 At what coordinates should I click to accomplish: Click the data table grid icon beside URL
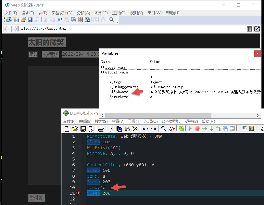click(249, 29)
